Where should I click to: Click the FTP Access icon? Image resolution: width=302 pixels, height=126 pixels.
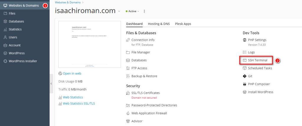click(128, 68)
